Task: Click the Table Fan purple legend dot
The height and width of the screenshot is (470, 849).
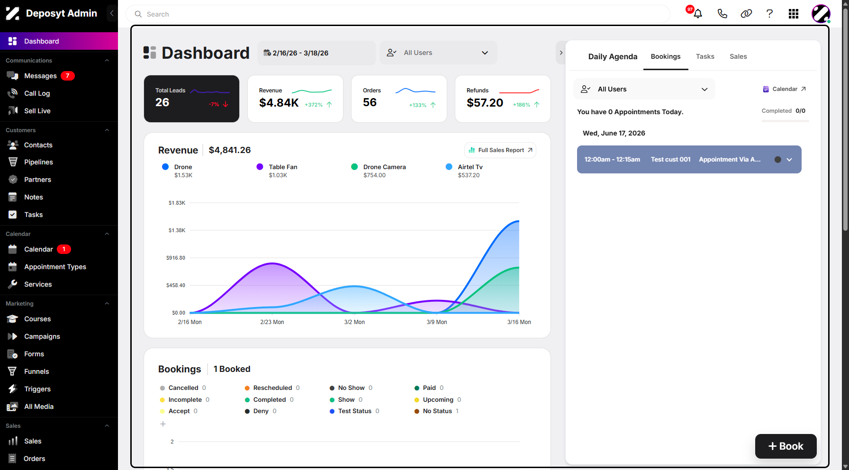Action: click(x=260, y=167)
